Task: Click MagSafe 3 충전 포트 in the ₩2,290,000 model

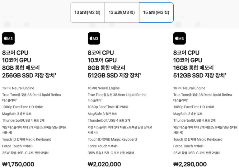Action: point(188,114)
